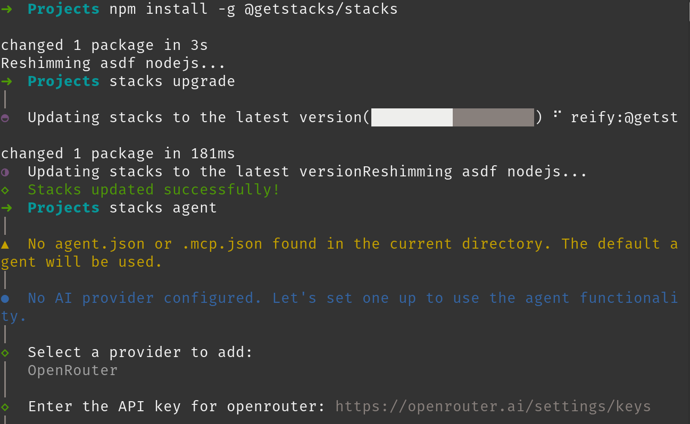Click the purple spinner beside the progress bar line
This screenshot has height=424, width=690.
5,118
